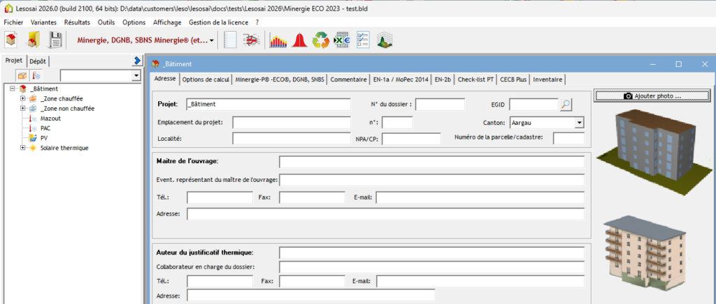Click the new building project icon

(x=12, y=40)
